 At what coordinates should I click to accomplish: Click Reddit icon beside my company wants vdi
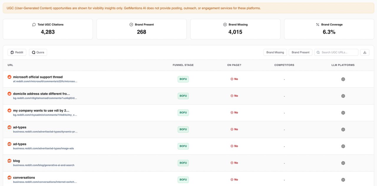pyautogui.click(x=9, y=110)
